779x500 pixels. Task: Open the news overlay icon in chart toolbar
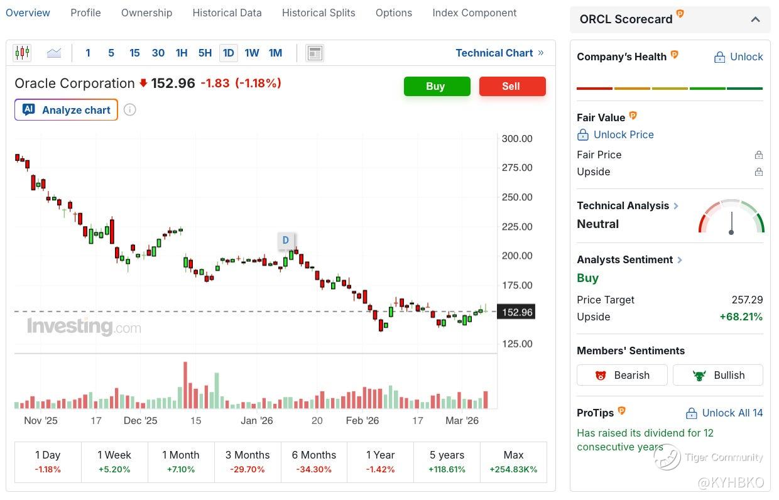click(315, 53)
